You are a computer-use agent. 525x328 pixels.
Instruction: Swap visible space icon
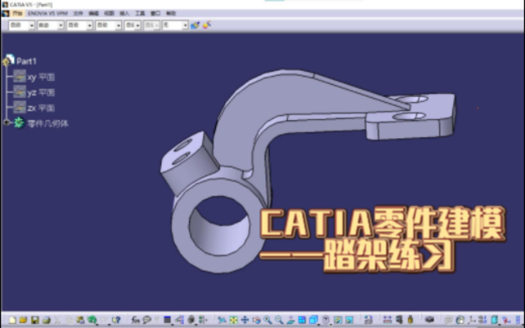tap(349, 320)
